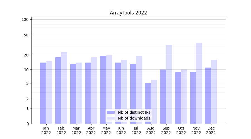
Task: Click the Nb of downloads legend label
Action: [x=134, y=118]
